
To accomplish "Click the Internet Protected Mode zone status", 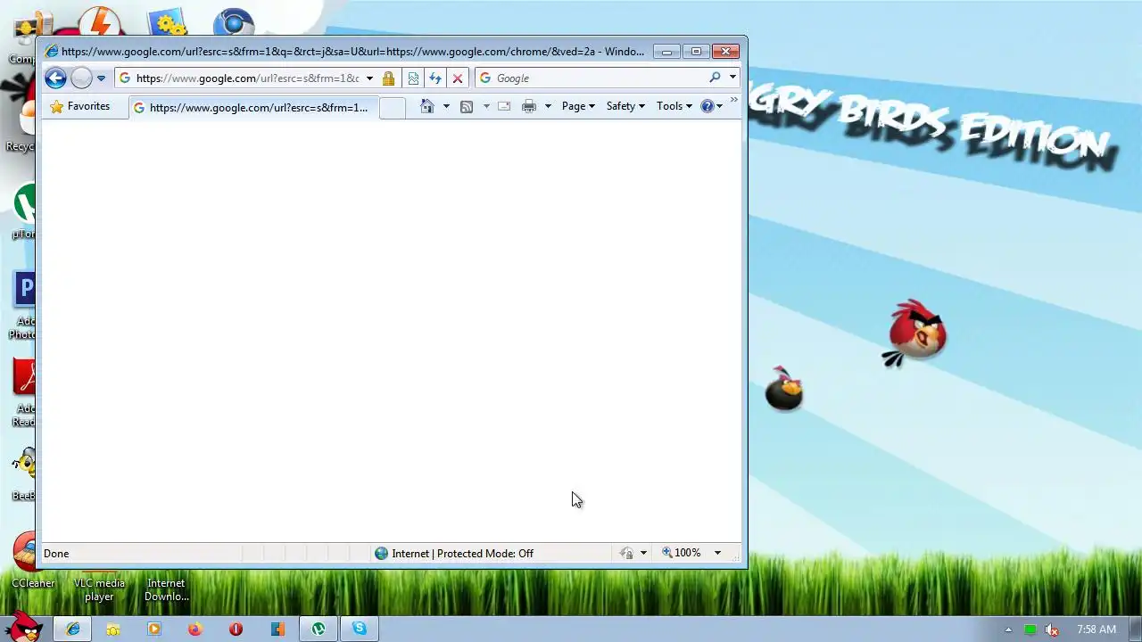I will 453,554.
